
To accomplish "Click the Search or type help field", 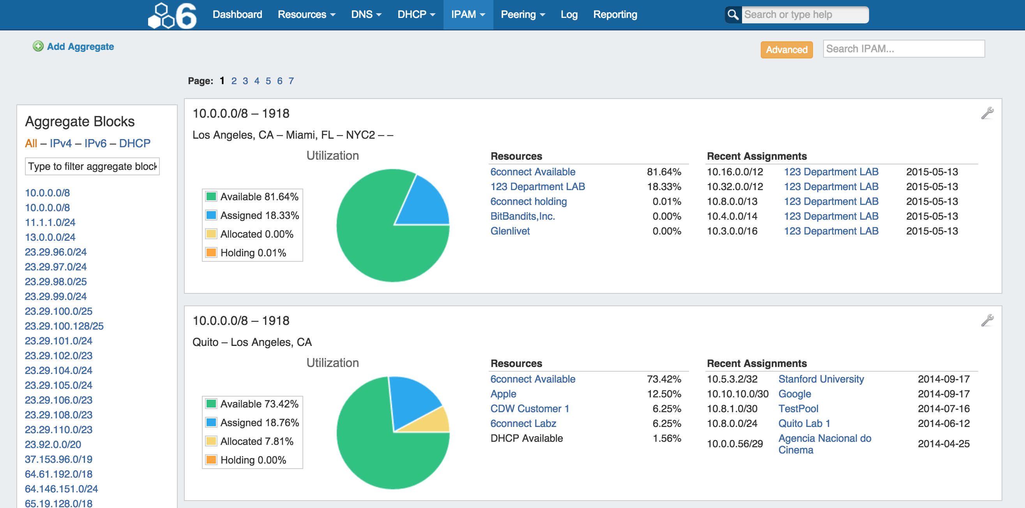I will (804, 15).
